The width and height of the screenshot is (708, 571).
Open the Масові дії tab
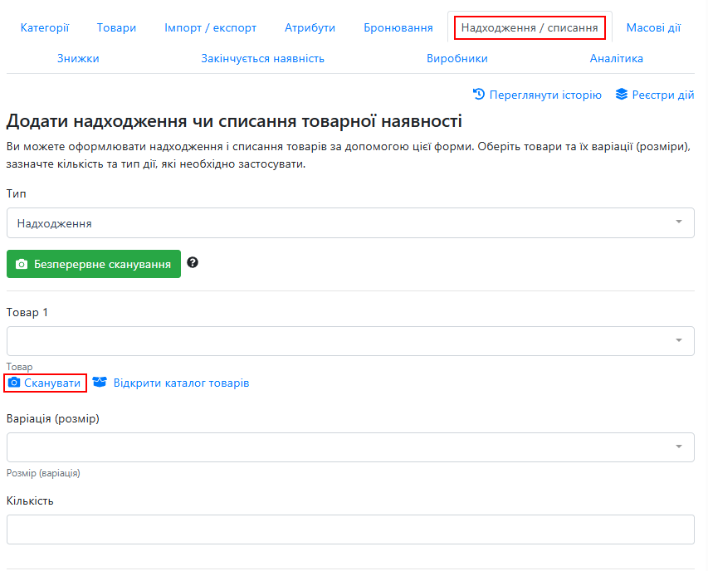tap(653, 28)
